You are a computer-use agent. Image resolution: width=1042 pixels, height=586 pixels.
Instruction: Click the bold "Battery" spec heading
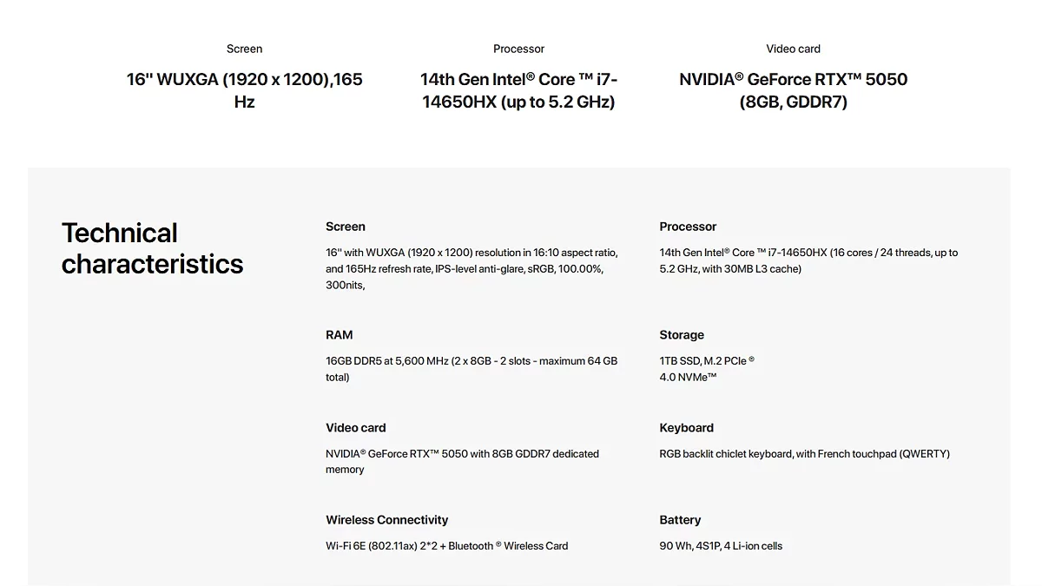(680, 520)
